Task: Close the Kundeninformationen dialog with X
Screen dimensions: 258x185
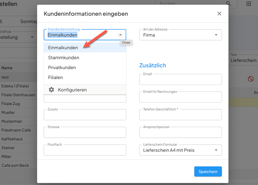Action: tap(219, 14)
